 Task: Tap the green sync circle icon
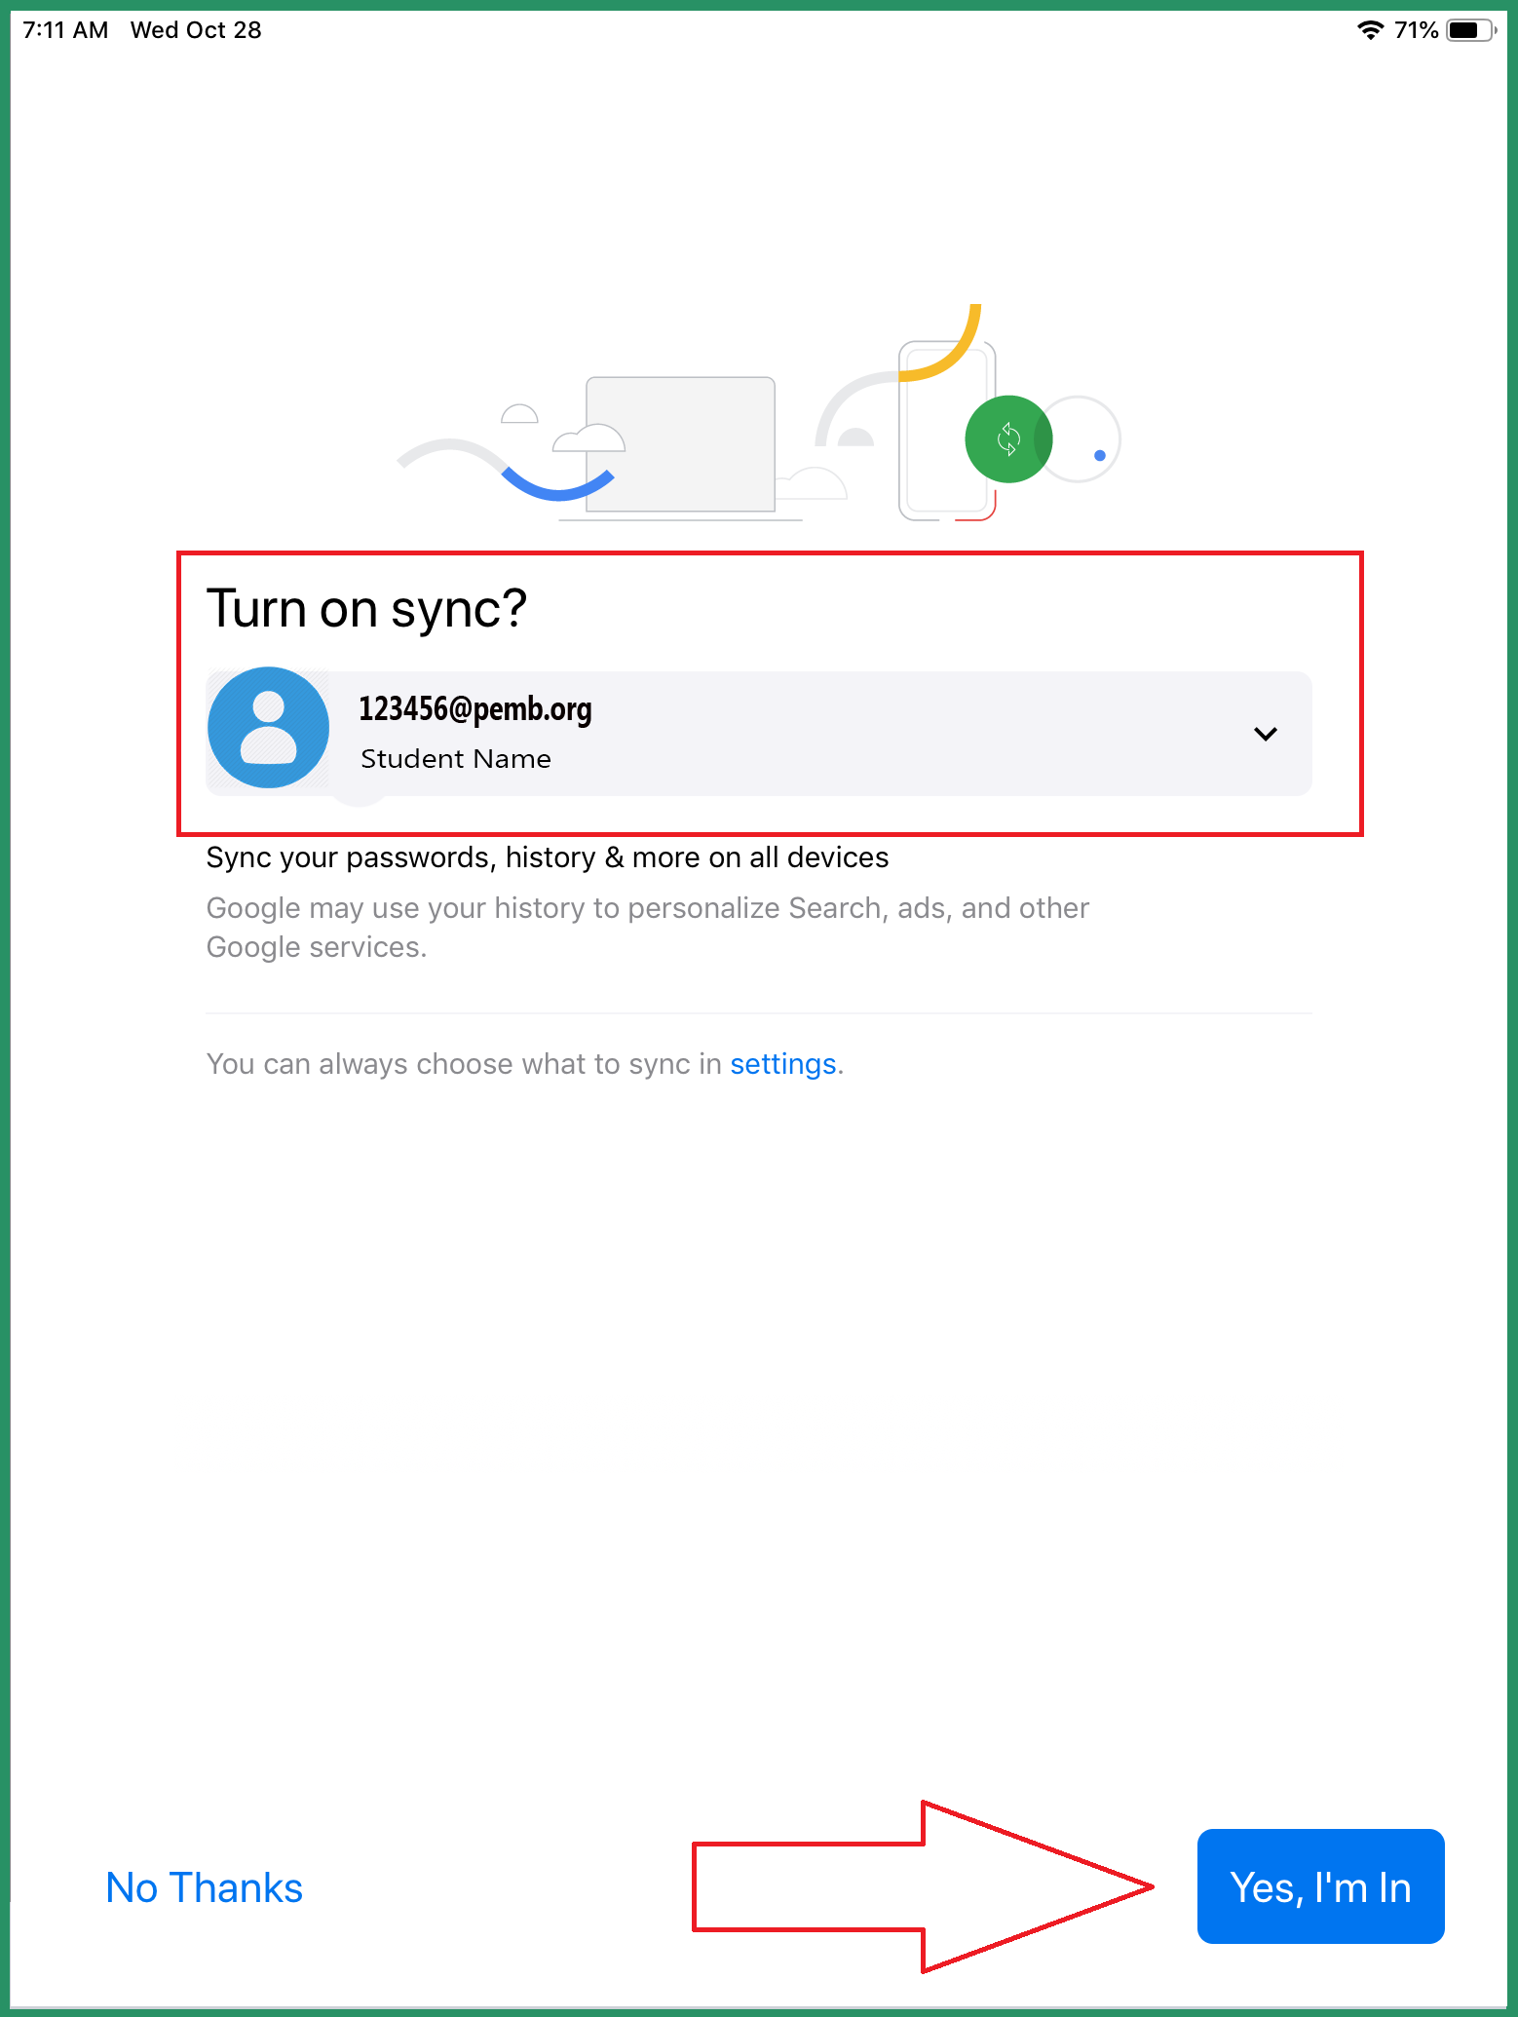1008,439
